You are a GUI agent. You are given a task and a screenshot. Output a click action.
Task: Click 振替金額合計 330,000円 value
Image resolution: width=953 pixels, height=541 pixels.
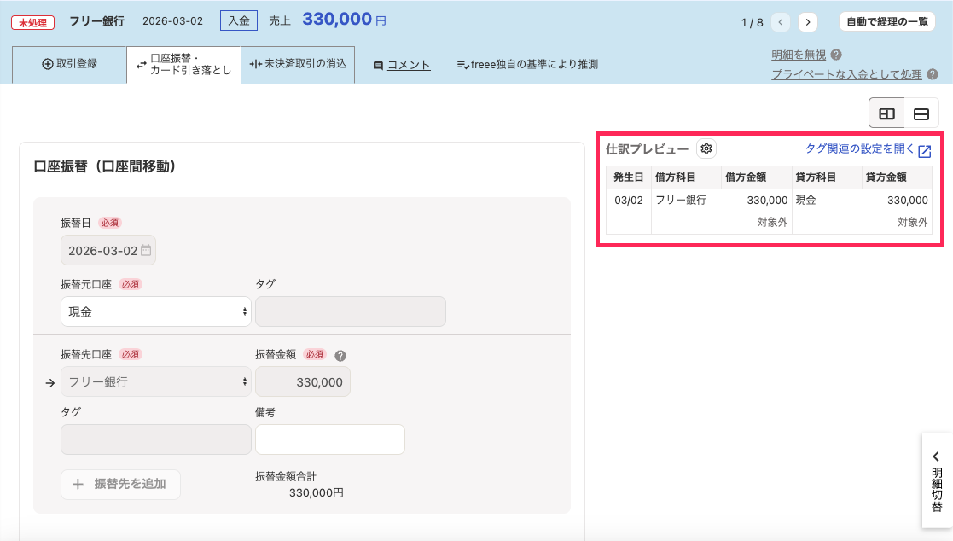pyautogui.click(x=317, y=493)
